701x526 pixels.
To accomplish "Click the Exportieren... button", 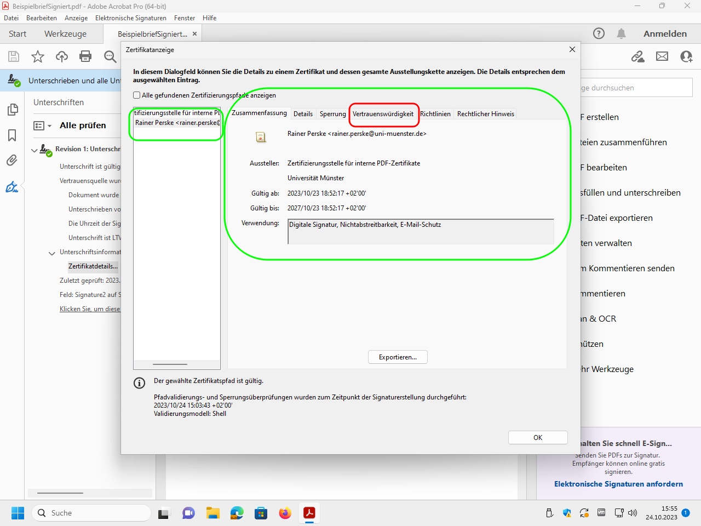I will click(x=398, y=357).
